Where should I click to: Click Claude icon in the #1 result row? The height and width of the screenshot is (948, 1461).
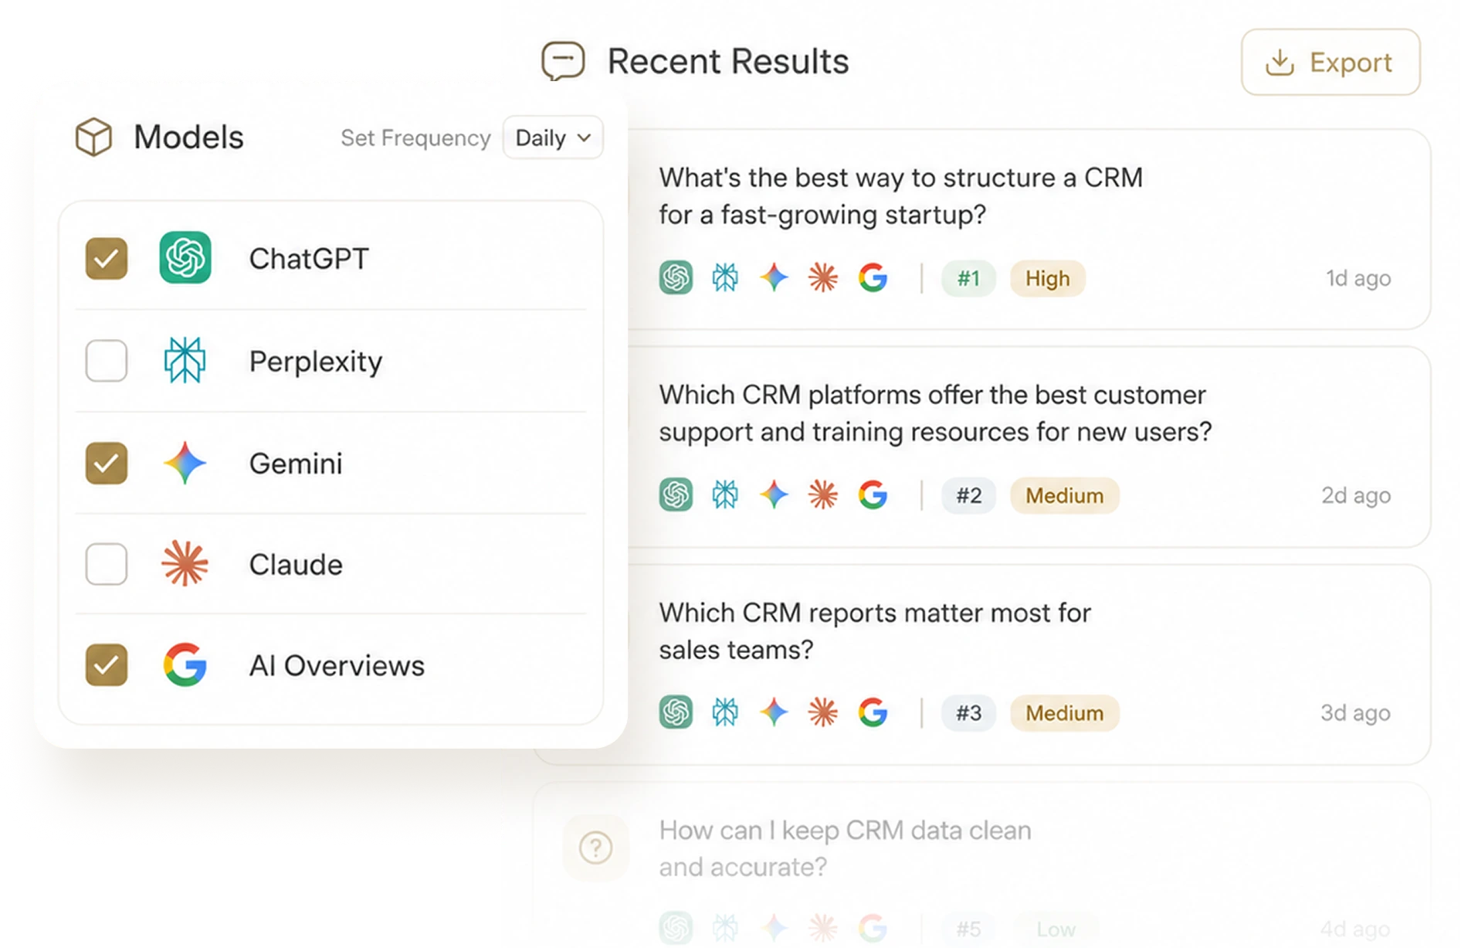(823, 277)
